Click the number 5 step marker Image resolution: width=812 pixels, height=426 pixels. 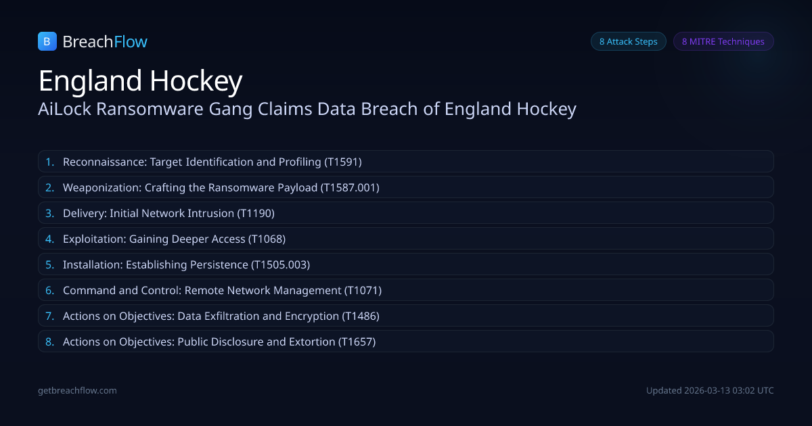pos(49,264)
